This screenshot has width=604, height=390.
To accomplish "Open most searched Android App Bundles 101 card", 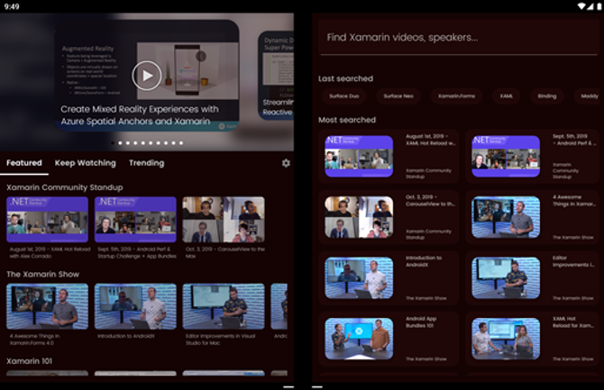I will [x=389, y=339].
